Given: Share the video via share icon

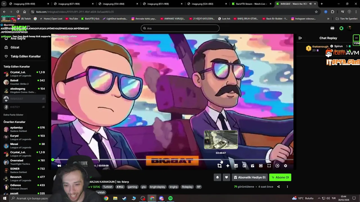Looking at the screenshot, I should [278, 187].
